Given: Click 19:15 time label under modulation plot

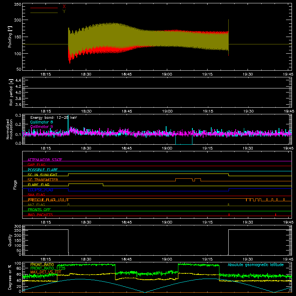Looking at the screenshot, I should [208, 148].
